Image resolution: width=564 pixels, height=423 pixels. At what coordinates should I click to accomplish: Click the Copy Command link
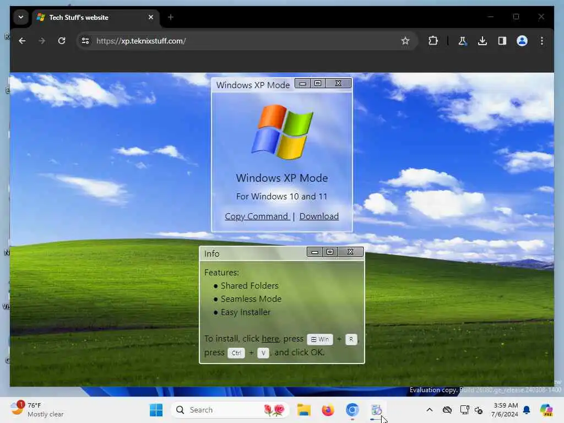257,216
